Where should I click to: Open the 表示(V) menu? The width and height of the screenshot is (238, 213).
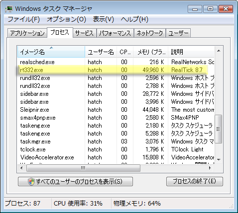click(x=104, y=19)
